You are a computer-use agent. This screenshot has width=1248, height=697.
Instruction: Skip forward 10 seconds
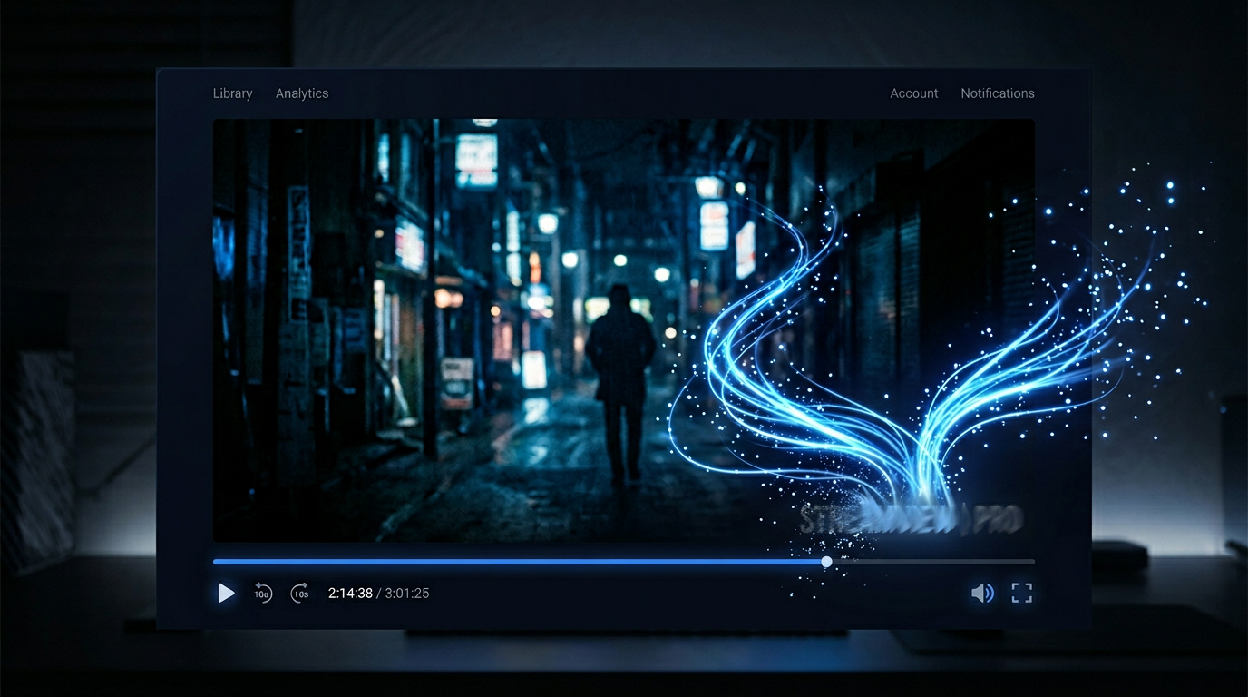(300, 594)
